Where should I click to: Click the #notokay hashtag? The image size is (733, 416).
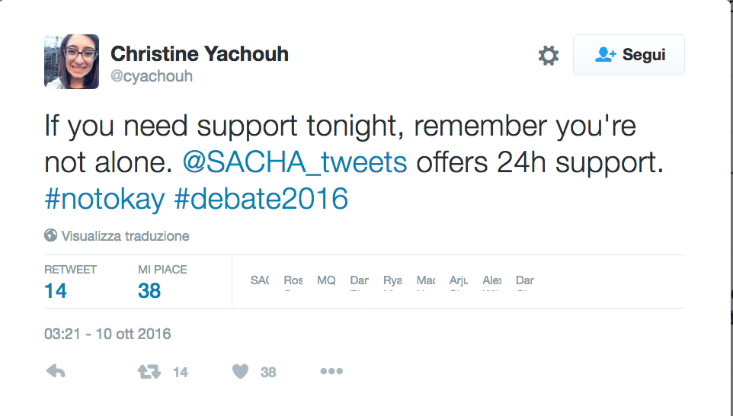tap(104, 199)
